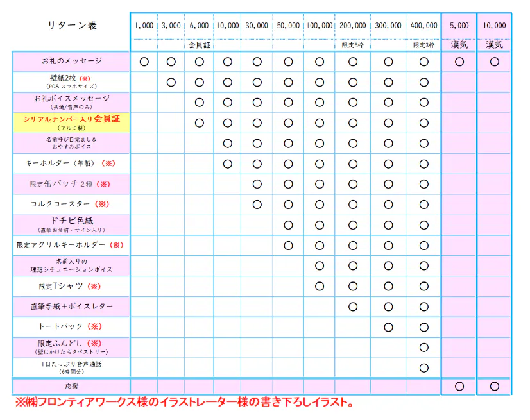Select the キーホルダー(革製) row label
530x420 pixels.
click(71, 164)
